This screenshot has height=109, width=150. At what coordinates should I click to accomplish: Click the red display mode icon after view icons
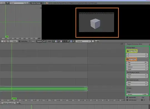point(61,41)
